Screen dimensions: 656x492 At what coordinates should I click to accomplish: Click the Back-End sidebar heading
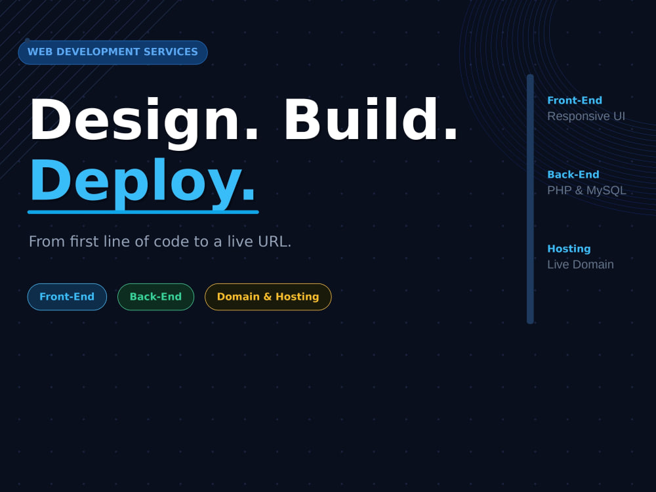573,174
